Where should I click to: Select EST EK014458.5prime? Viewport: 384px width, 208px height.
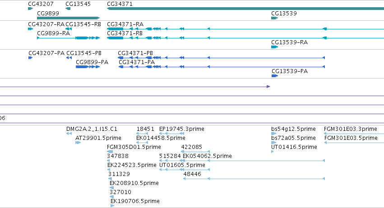161,138
